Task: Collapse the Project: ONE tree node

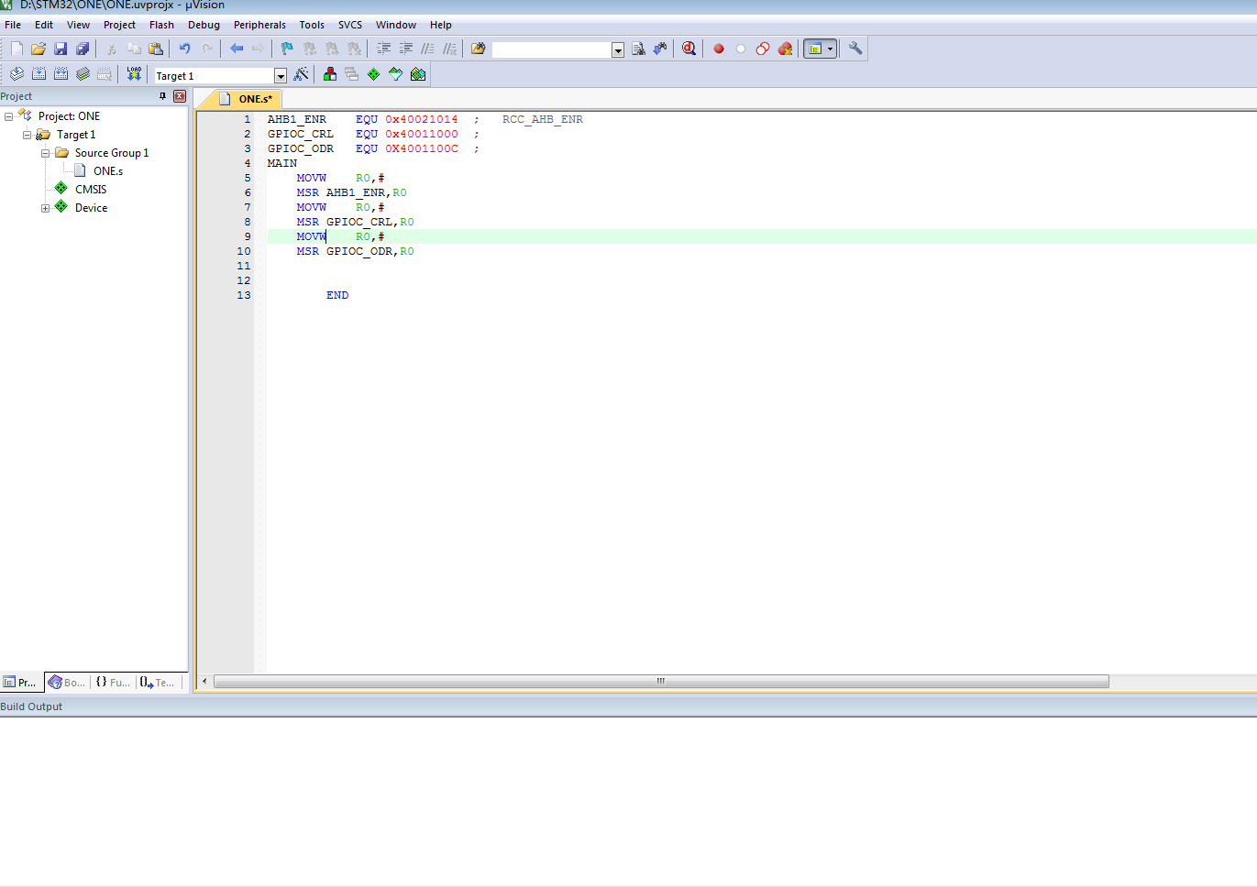Action: coord(8,116)
